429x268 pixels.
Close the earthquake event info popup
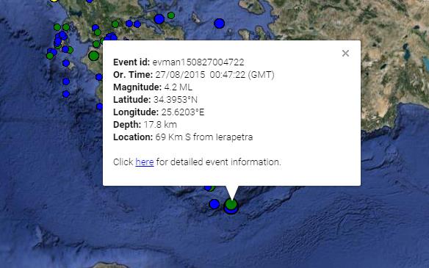345,54
